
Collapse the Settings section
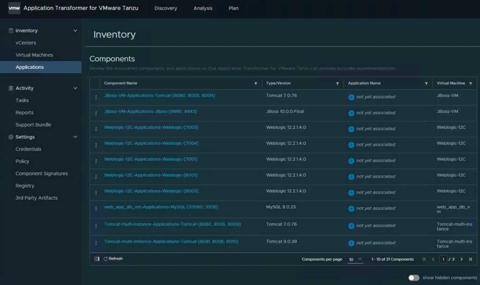pyautogui.click(x=75, y=137)
